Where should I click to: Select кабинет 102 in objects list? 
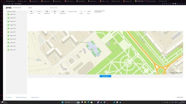[17, 18]
